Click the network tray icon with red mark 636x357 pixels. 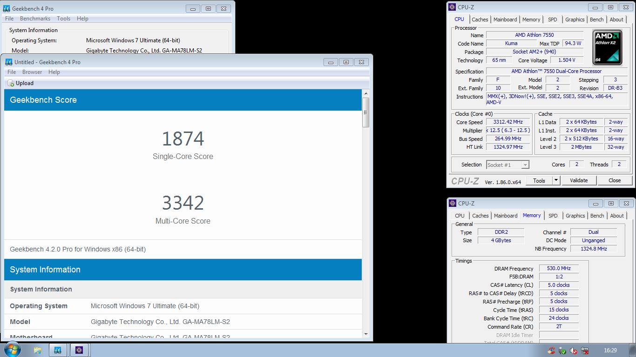[x=585, y=350]
